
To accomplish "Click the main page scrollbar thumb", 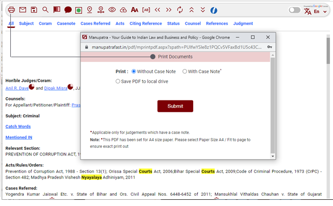I will click(328, 50).
